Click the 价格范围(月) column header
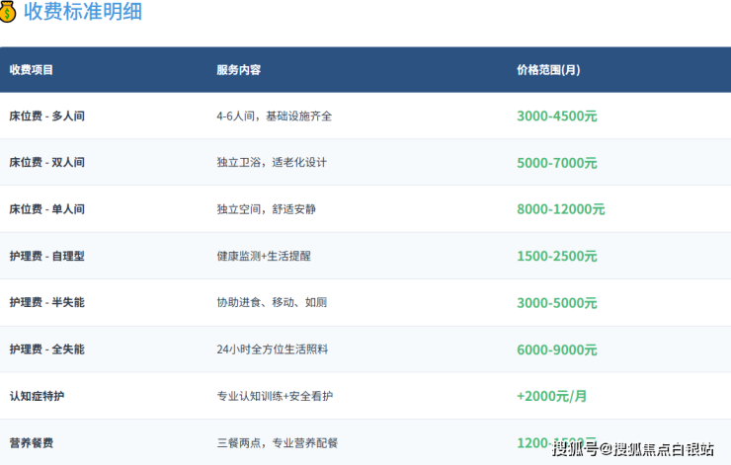This screenshot has height=465, width=731. pos(548,70)
